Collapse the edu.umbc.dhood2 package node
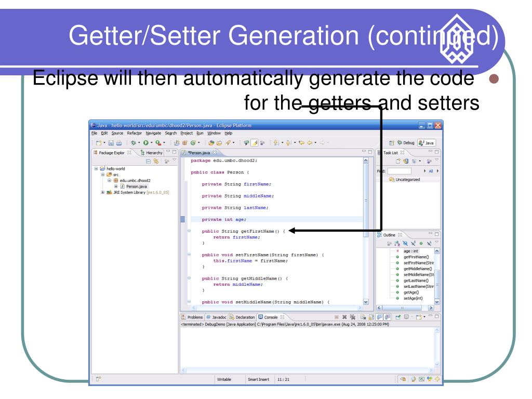The width and height of the screenshot is (532, 399). tap(109, 180)
